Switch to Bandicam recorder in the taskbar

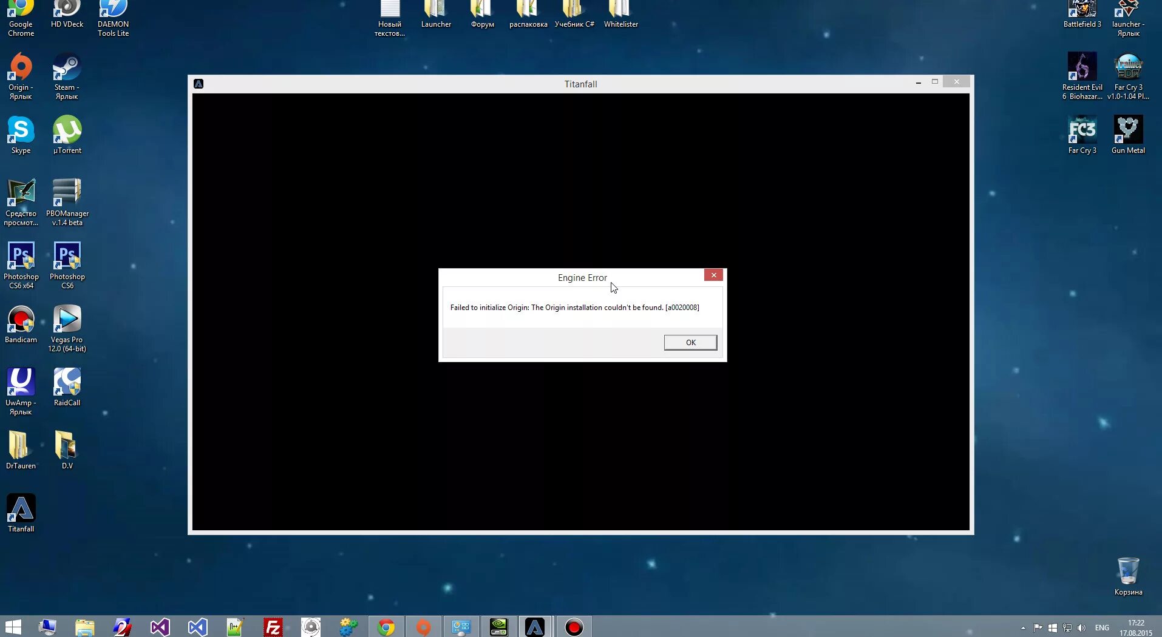click(x=574, y=627)
